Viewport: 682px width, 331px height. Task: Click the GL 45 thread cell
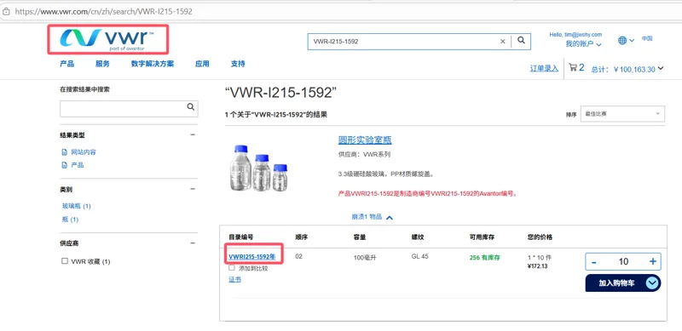[x=419, y=256]
